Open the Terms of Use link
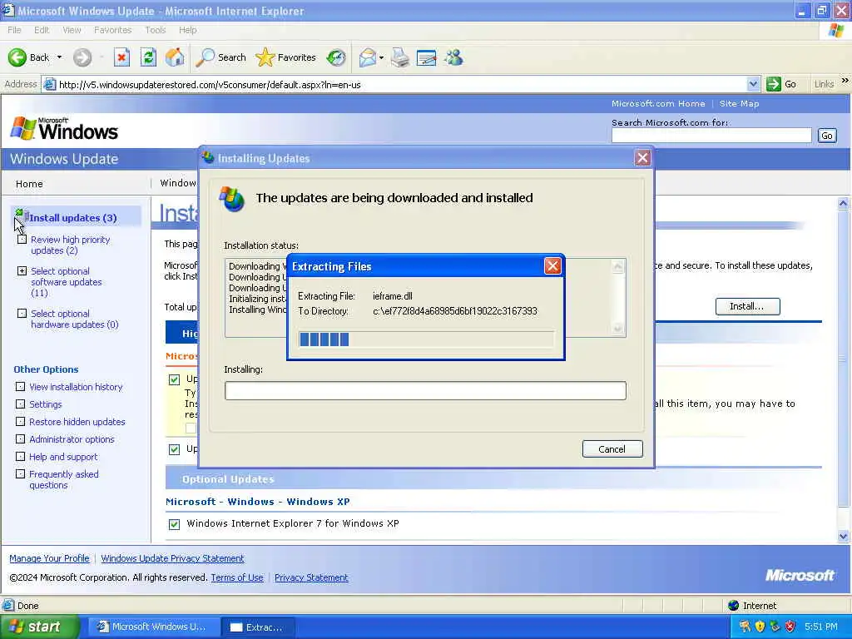 tap(237, 577)
